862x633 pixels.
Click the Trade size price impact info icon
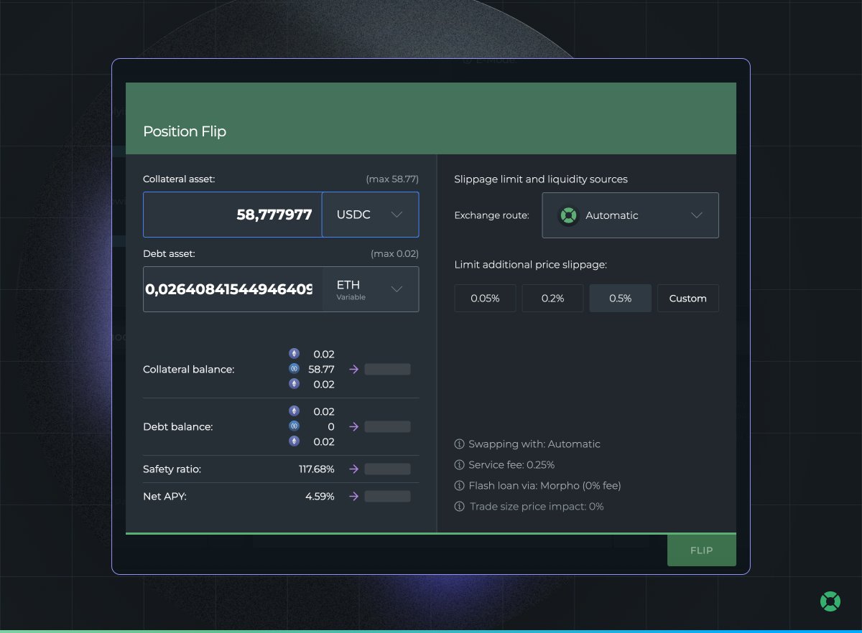(x=460, y=507)
